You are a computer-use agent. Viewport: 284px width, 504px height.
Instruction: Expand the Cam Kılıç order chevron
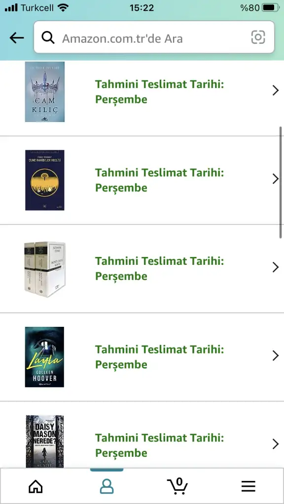pyautogui.click(x=275, y=91)
